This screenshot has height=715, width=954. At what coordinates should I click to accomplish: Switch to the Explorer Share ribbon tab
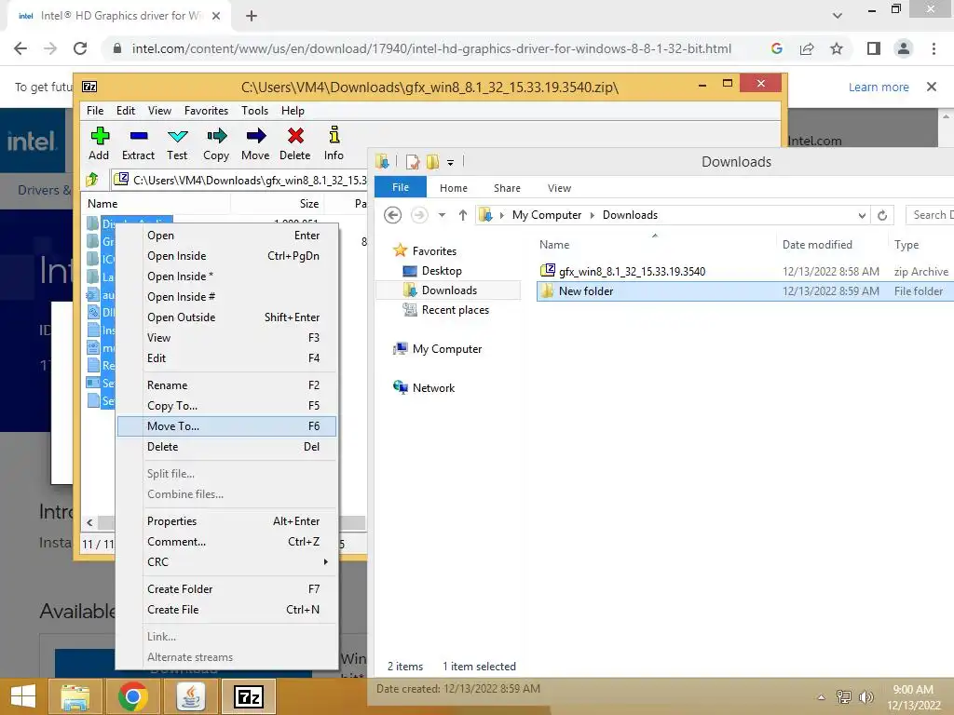(507, 188)
